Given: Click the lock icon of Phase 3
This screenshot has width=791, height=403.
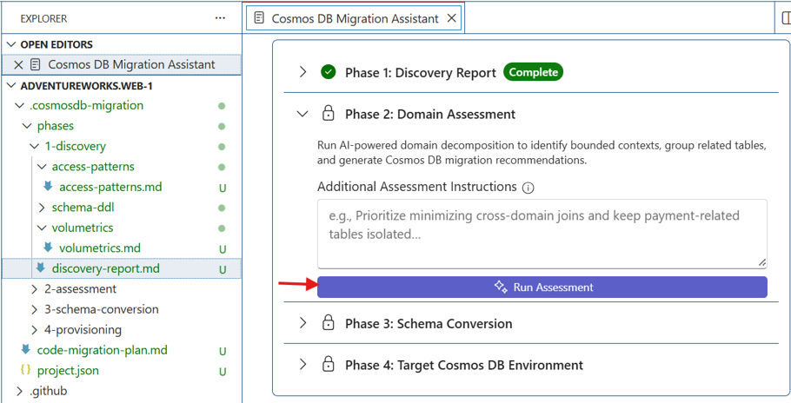Looking at the screenshot, I should [x=329, y=322].
